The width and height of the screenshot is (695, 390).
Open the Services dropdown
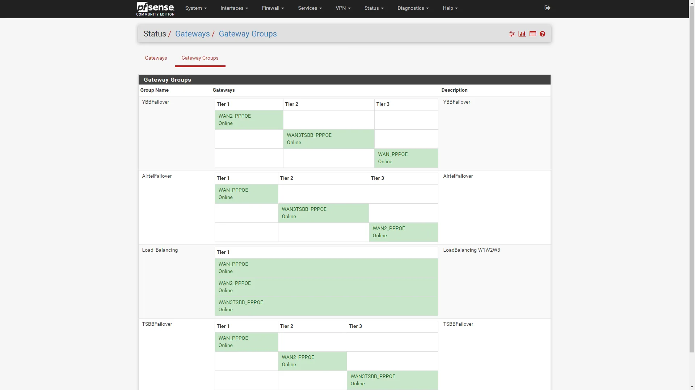click(310, 8)
